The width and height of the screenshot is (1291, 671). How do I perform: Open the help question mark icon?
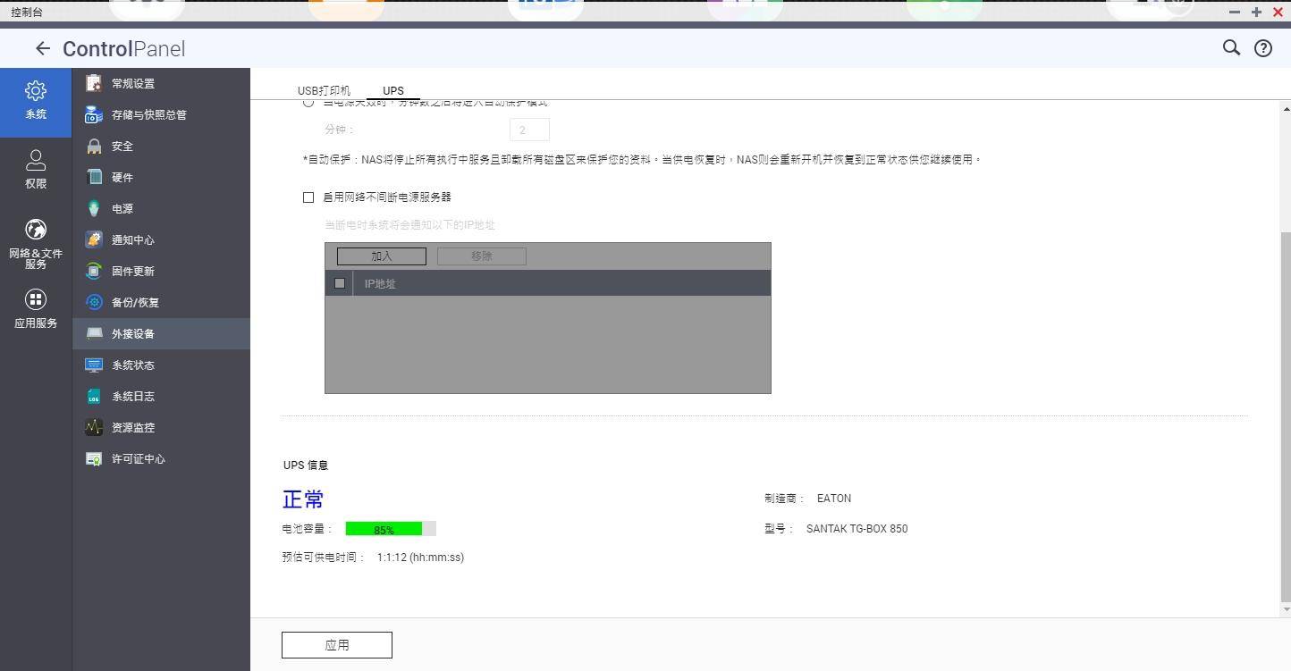click(x=1262, y=48)
